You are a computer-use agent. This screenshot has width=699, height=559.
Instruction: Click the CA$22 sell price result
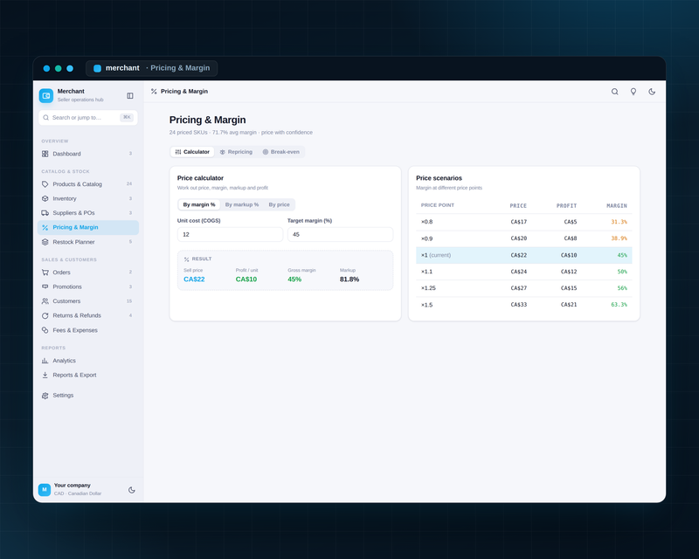194,279
